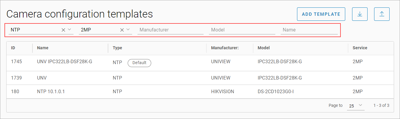Viewport: 400px width, 119px height.
Task: Expand the 2MP service filter dropdown
Action: tap(128, 30)
